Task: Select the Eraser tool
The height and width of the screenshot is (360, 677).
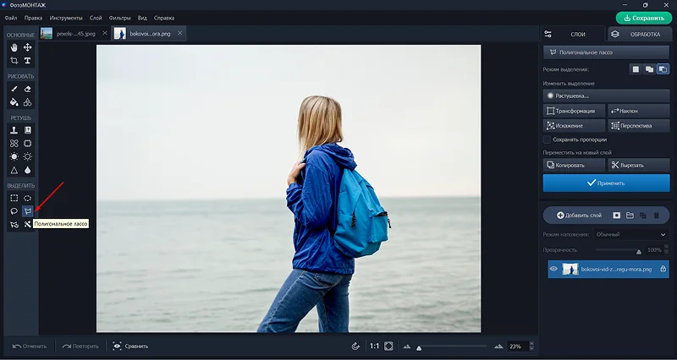Action: [x=28, y=89]
